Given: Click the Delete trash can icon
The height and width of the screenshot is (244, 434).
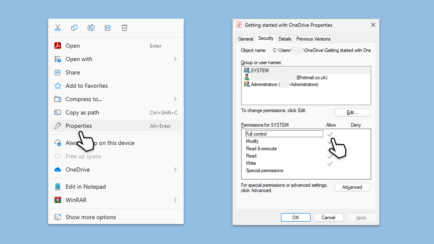Looking at the screenshot, I should point(124,28).
